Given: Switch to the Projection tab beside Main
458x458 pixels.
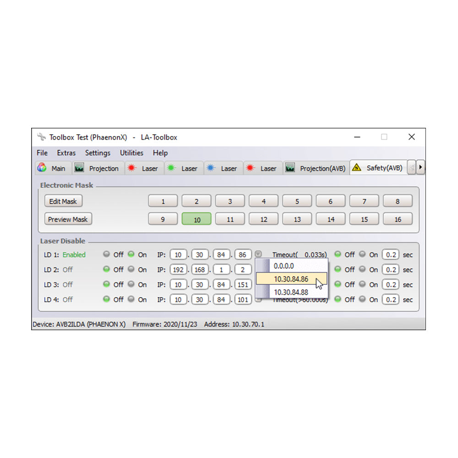Looking at the screenshot, I should [x=98, y=168].
